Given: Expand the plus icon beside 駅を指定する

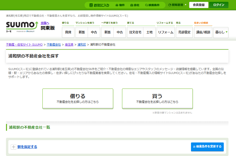Looking at the screenshot, I should click(13, 147).
